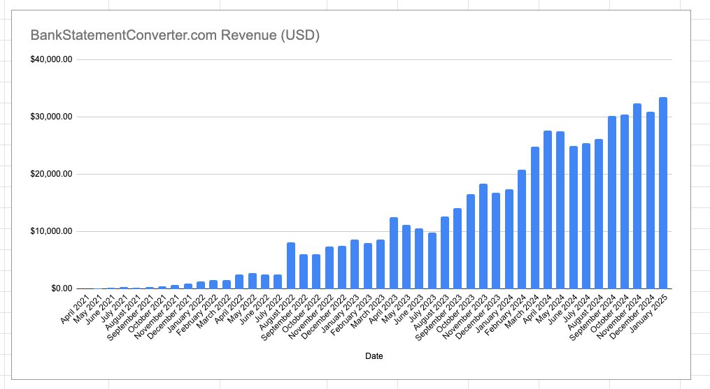
Task: Click the December 2024 revenue bar
Action: (651, 200)
